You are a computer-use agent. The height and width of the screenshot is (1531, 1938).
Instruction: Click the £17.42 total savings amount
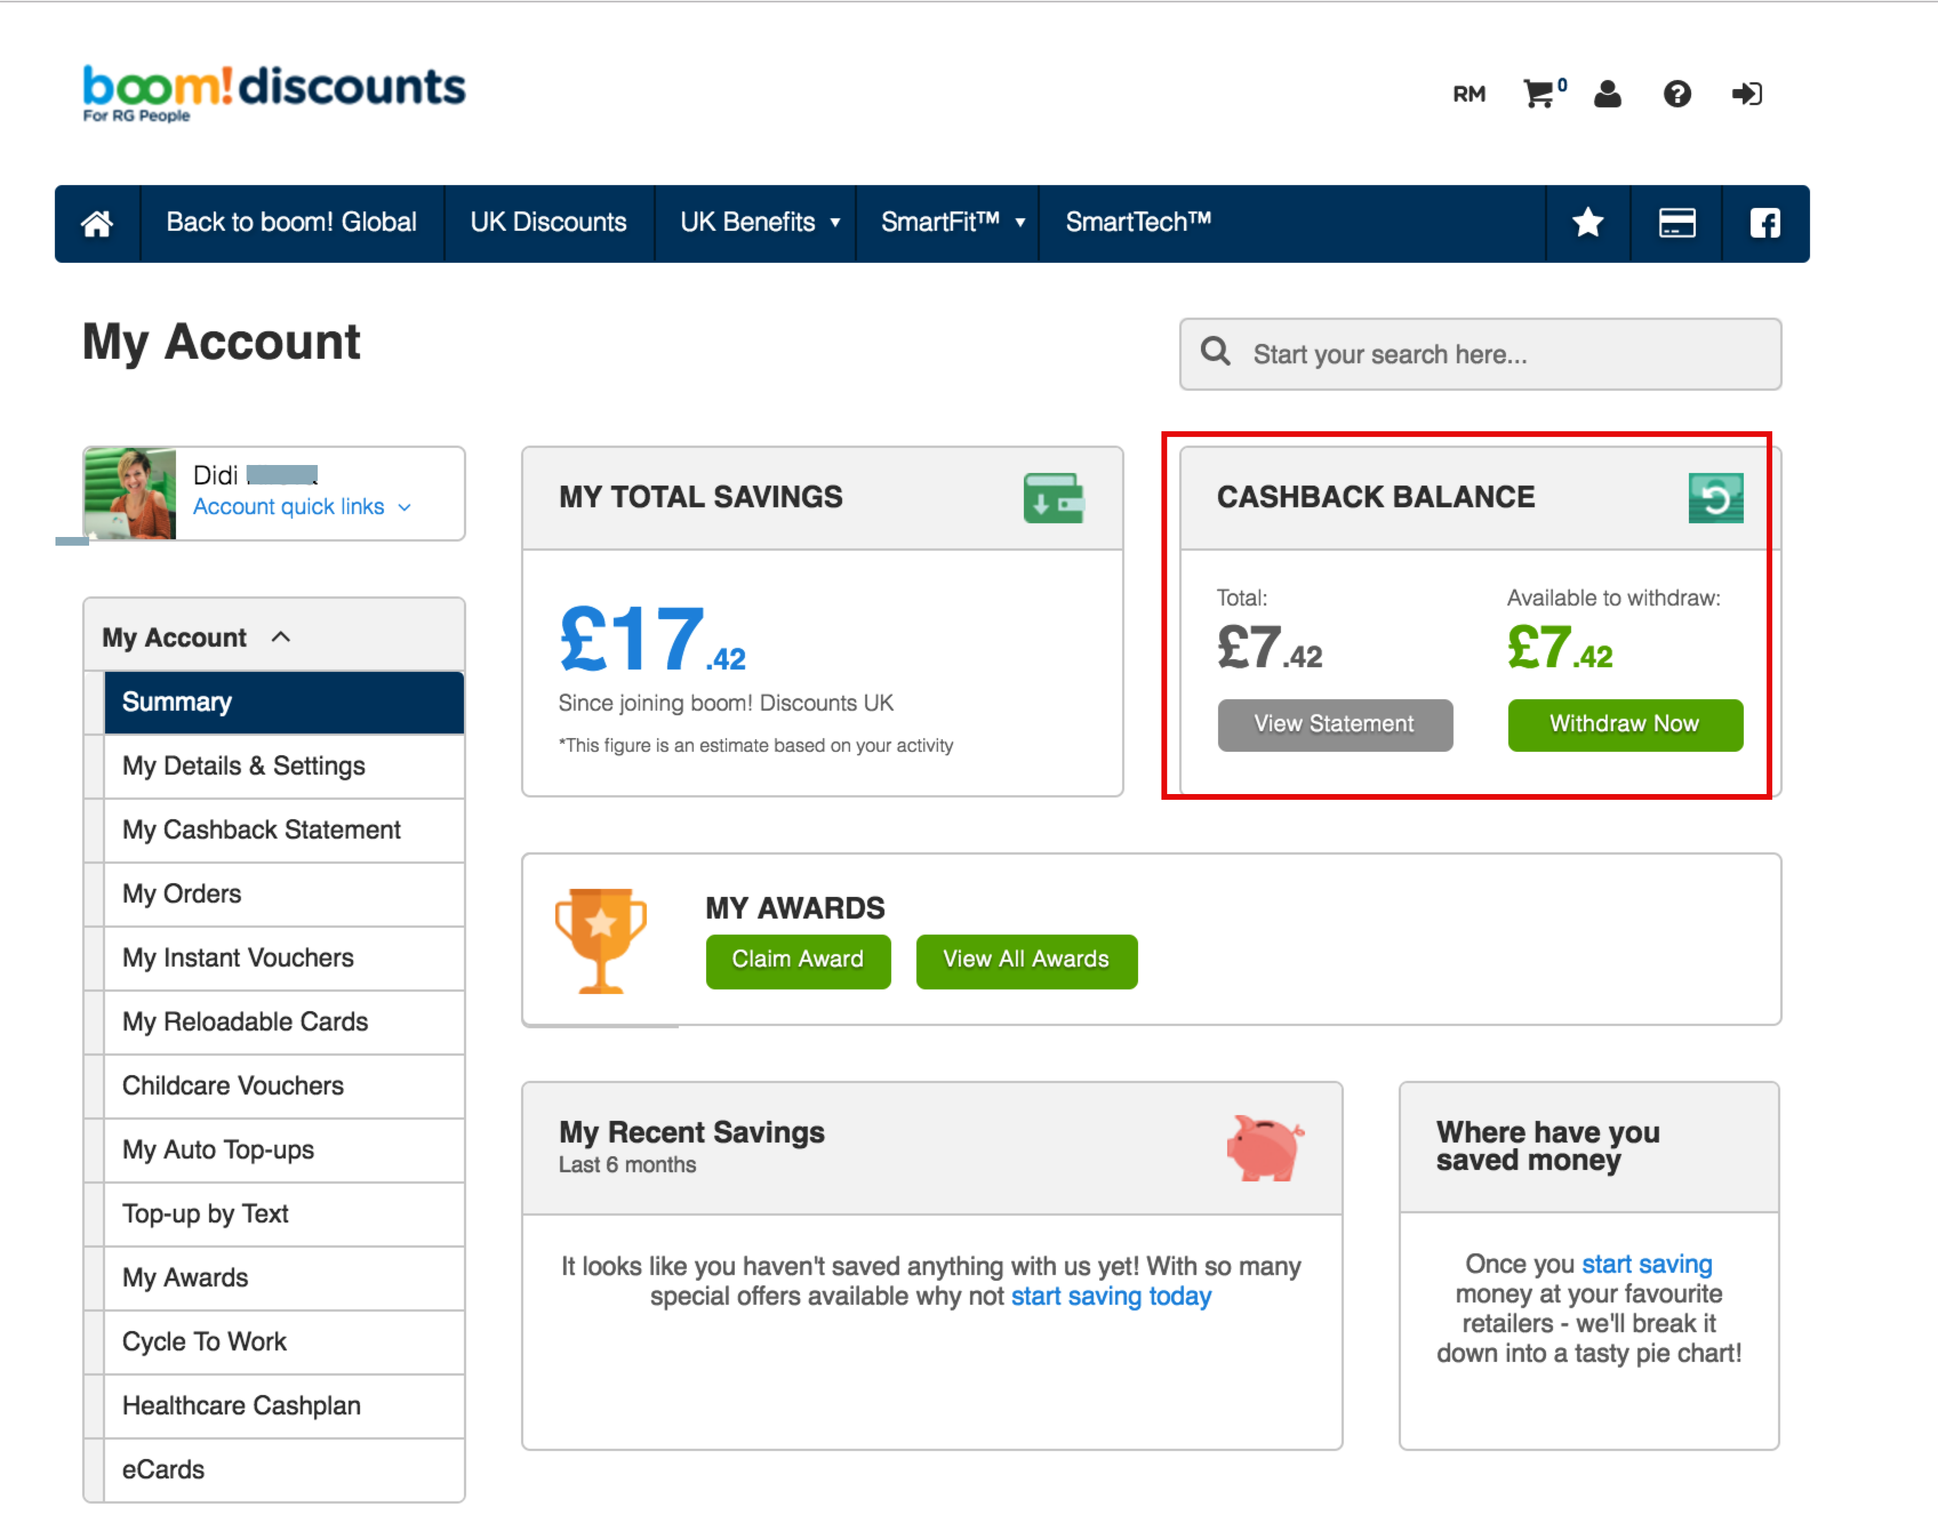point(652,638)
